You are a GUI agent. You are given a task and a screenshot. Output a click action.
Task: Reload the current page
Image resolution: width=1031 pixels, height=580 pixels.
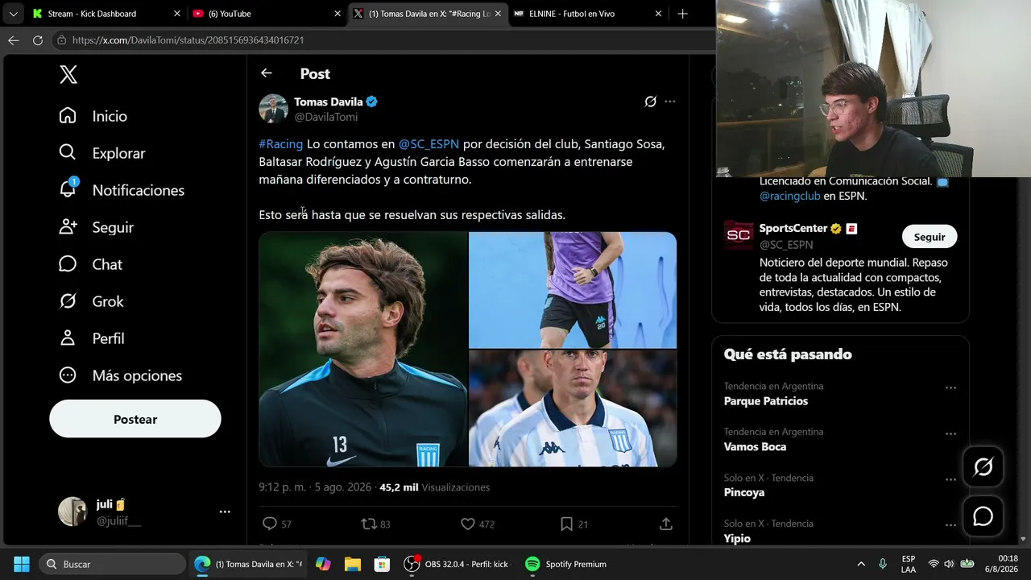click(38, 40)
